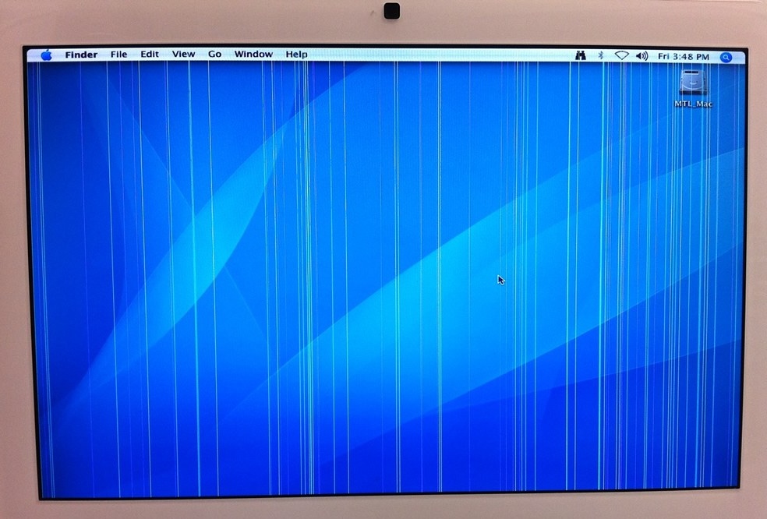
Task: Select the MTL_Mac hard drive icon
Action: coord(693,83)
